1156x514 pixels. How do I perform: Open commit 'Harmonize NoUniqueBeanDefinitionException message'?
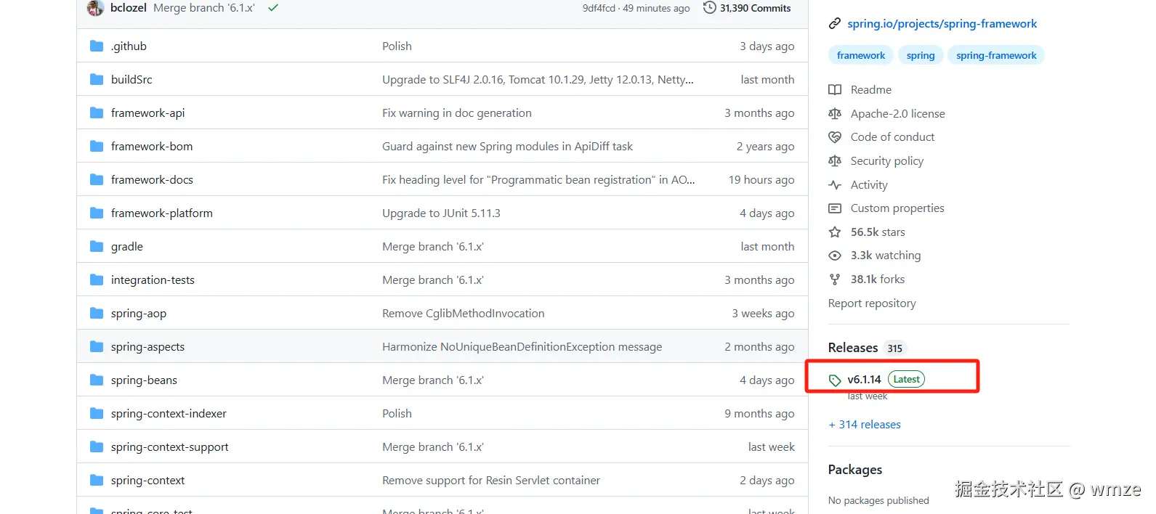522,346
